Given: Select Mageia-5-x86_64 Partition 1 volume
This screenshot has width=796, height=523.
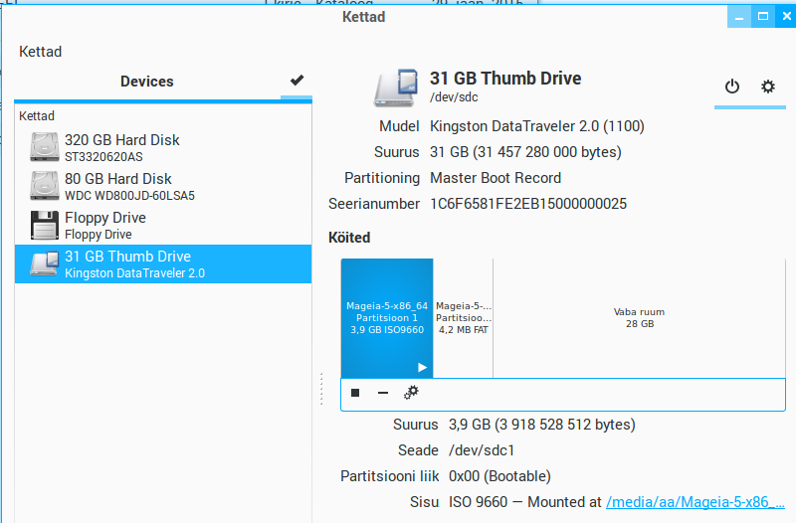Looking at the screenshot, I should point(387,318).
